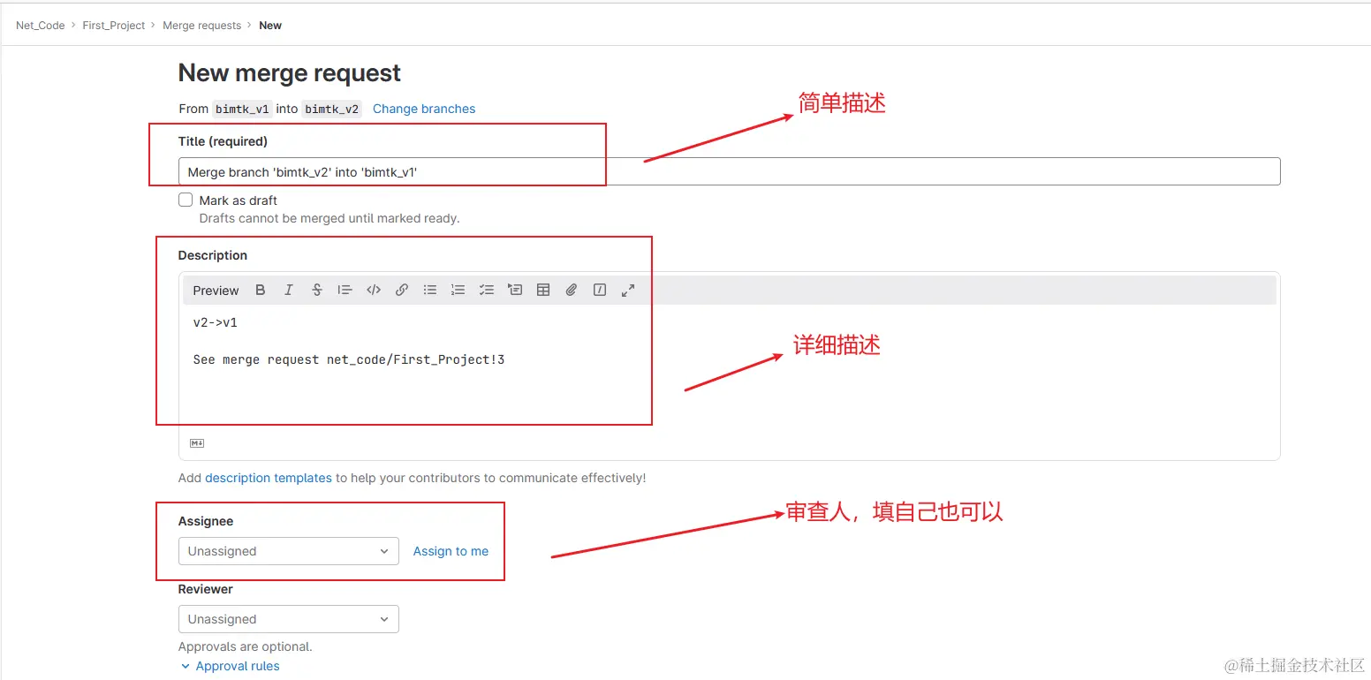Apply strikethrough formatting in description
Screen dimensions: 1371x680
tap(316, 290)
